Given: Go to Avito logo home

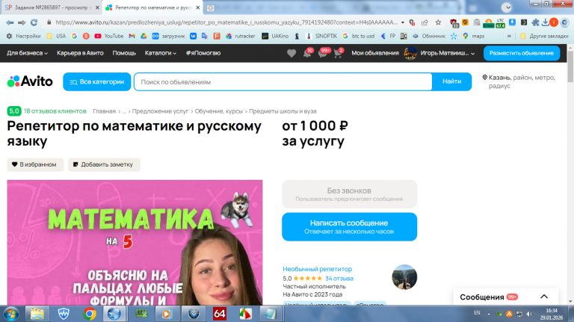Looking at the screenshot, I should tap(30, 81).
